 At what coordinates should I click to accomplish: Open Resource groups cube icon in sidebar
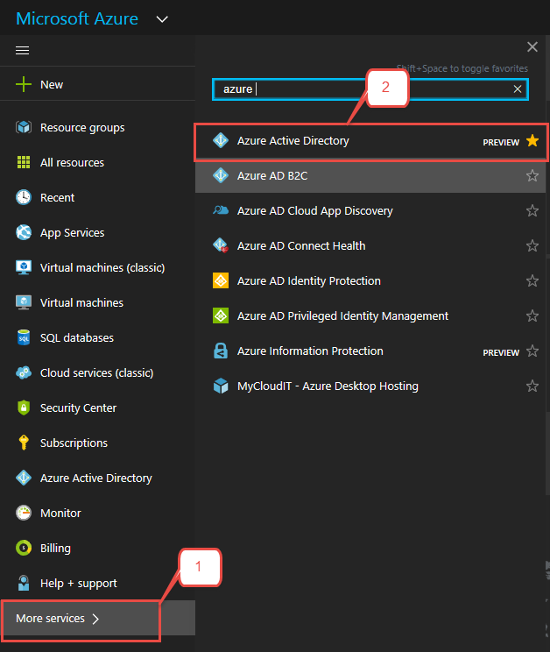[x=24, y=128]
